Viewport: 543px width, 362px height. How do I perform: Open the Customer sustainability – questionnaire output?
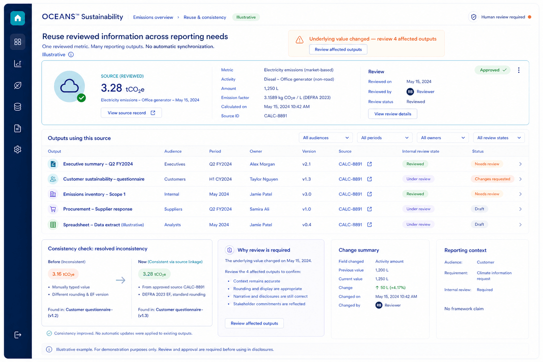(104, 179)
